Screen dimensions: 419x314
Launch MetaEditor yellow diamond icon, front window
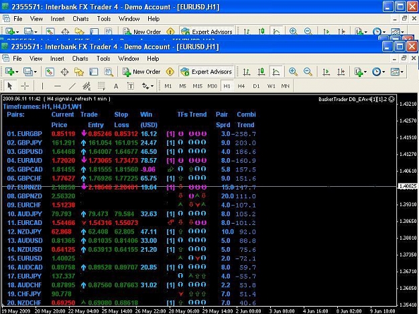170,72
